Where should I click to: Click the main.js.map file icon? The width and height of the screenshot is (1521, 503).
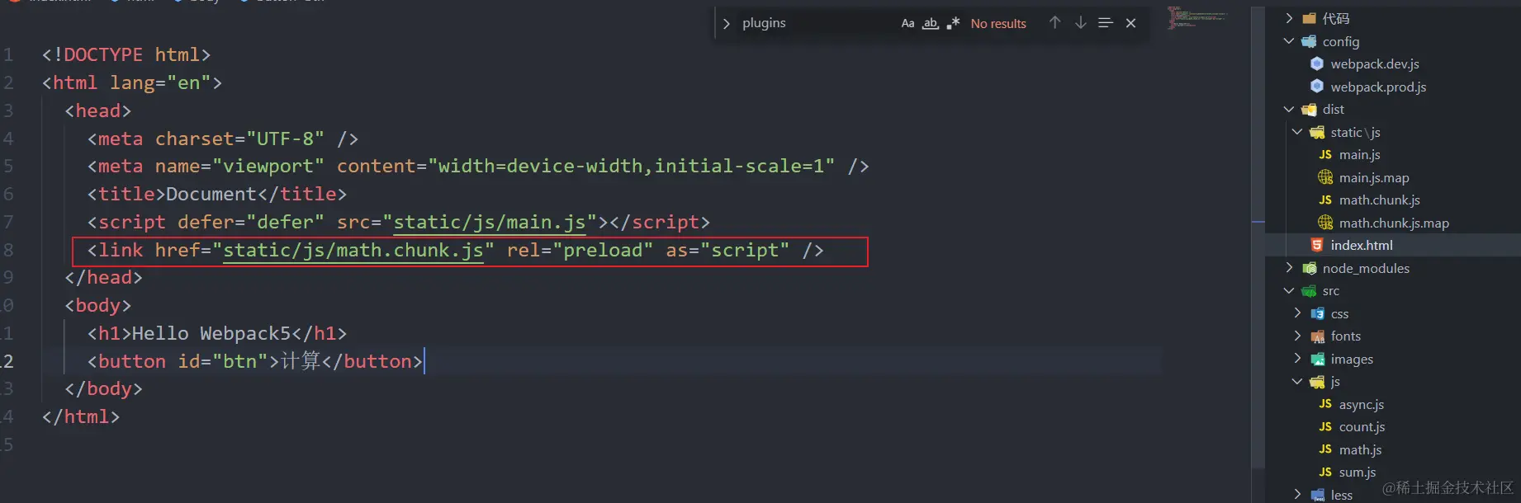(x=1325, y=177)
